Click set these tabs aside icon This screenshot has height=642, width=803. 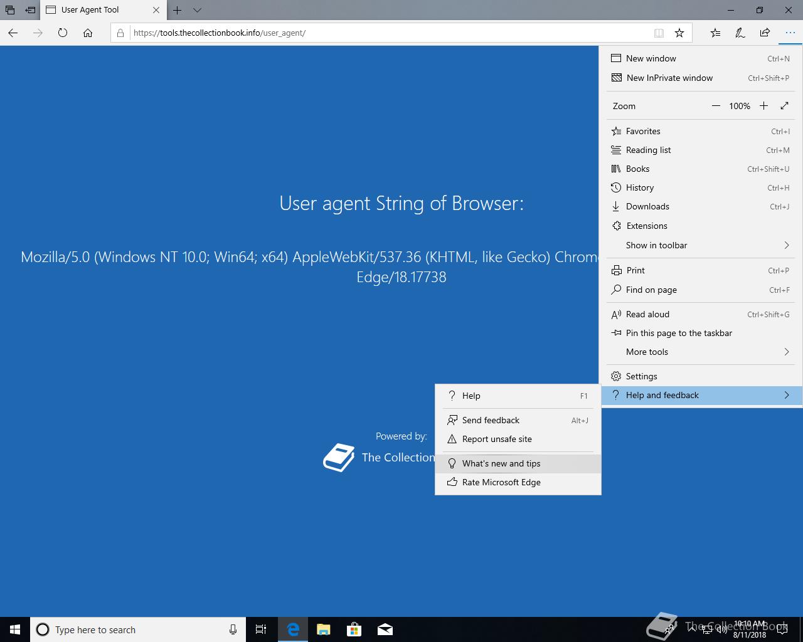click(30, 10)
